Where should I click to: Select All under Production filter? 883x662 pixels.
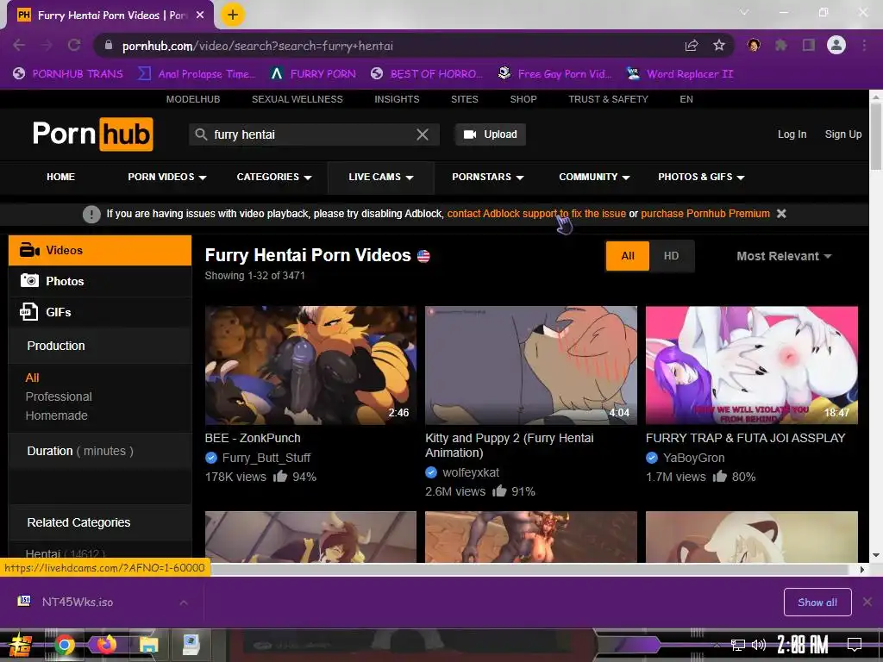tap(32, 378)
